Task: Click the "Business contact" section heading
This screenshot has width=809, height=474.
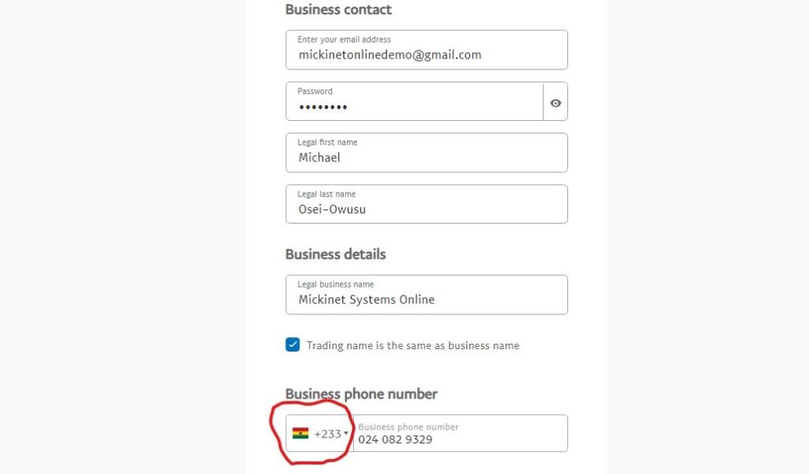Action: (x=338, y=9)
